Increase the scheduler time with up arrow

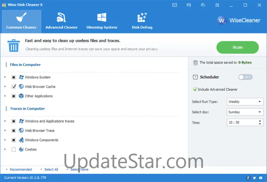260,121
